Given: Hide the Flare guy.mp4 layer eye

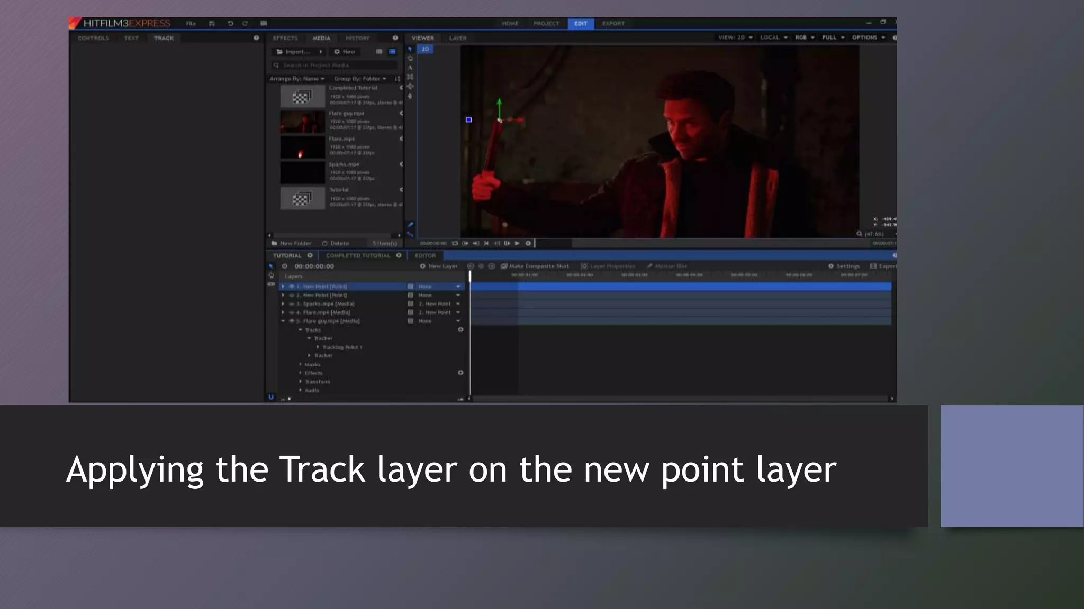Looking at the screenshot, I should click(x=292, y=321).
